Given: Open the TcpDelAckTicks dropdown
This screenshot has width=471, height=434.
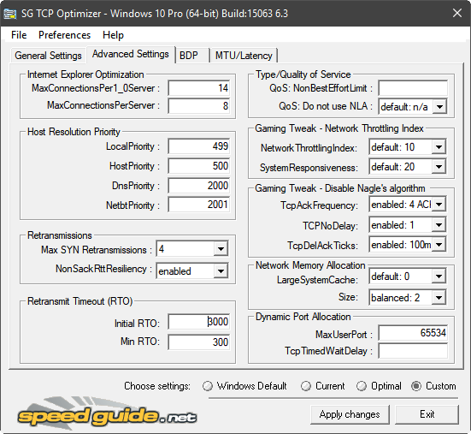Looking at the screenshot, I should [439, 245].
